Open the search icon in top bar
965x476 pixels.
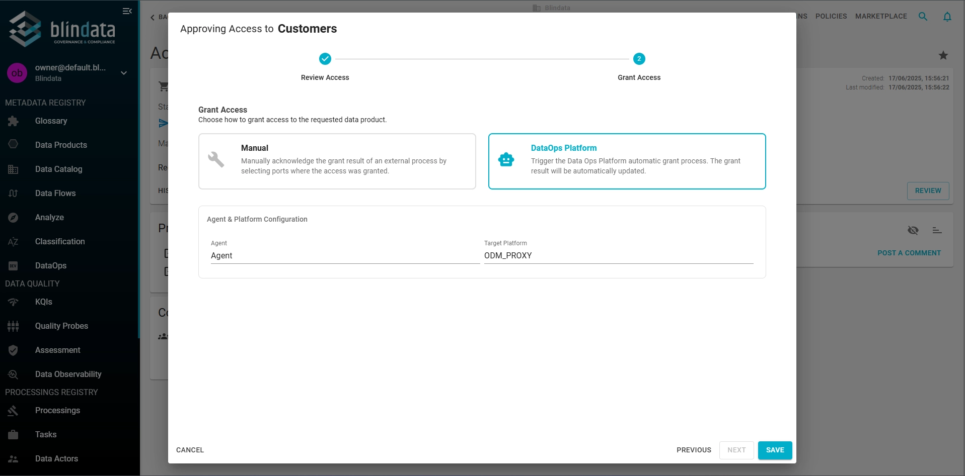[923, 17]
